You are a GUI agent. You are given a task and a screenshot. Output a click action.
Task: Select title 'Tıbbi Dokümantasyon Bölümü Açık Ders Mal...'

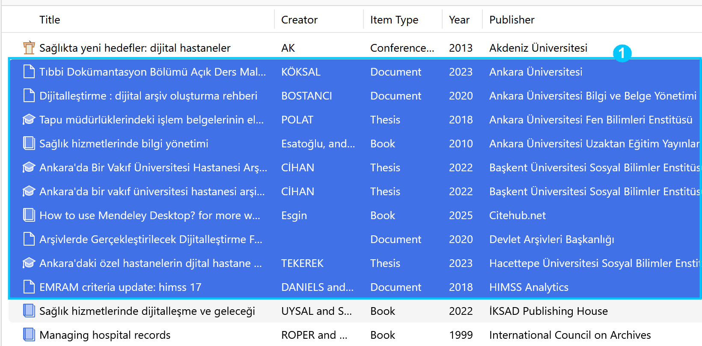[x=153, y=72]
